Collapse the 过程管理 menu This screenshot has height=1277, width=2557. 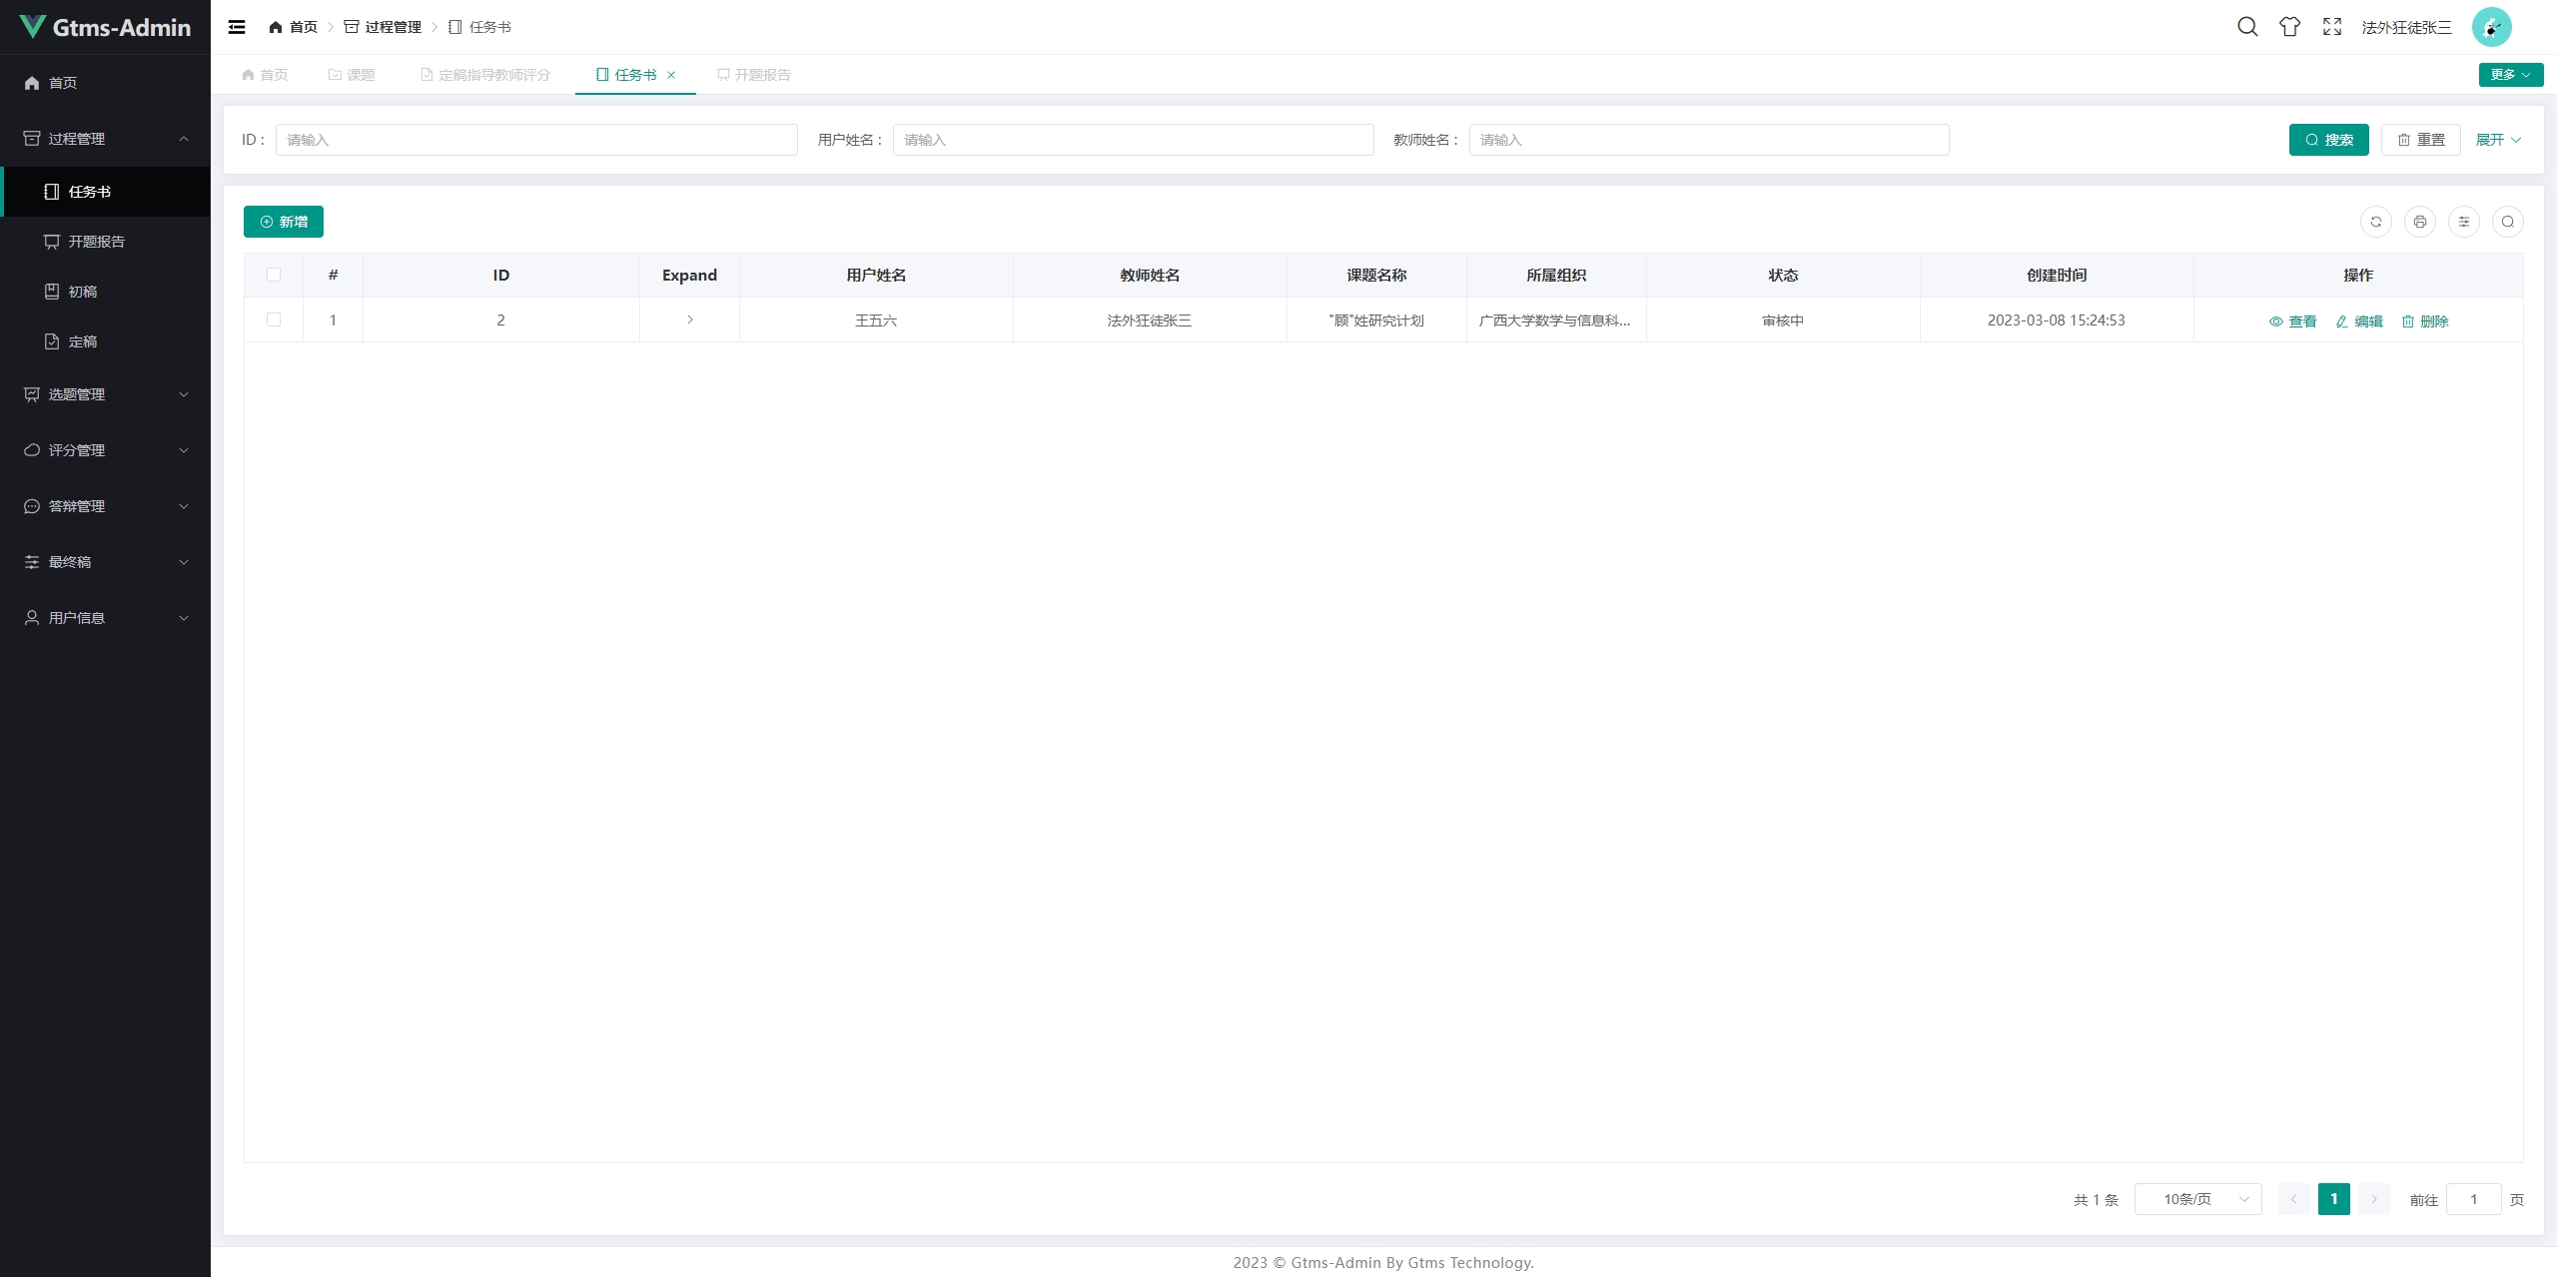pos(105,139)
